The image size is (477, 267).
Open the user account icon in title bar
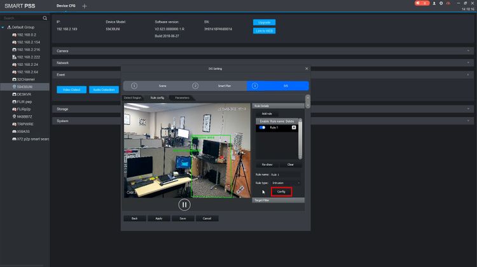point(434,3)
